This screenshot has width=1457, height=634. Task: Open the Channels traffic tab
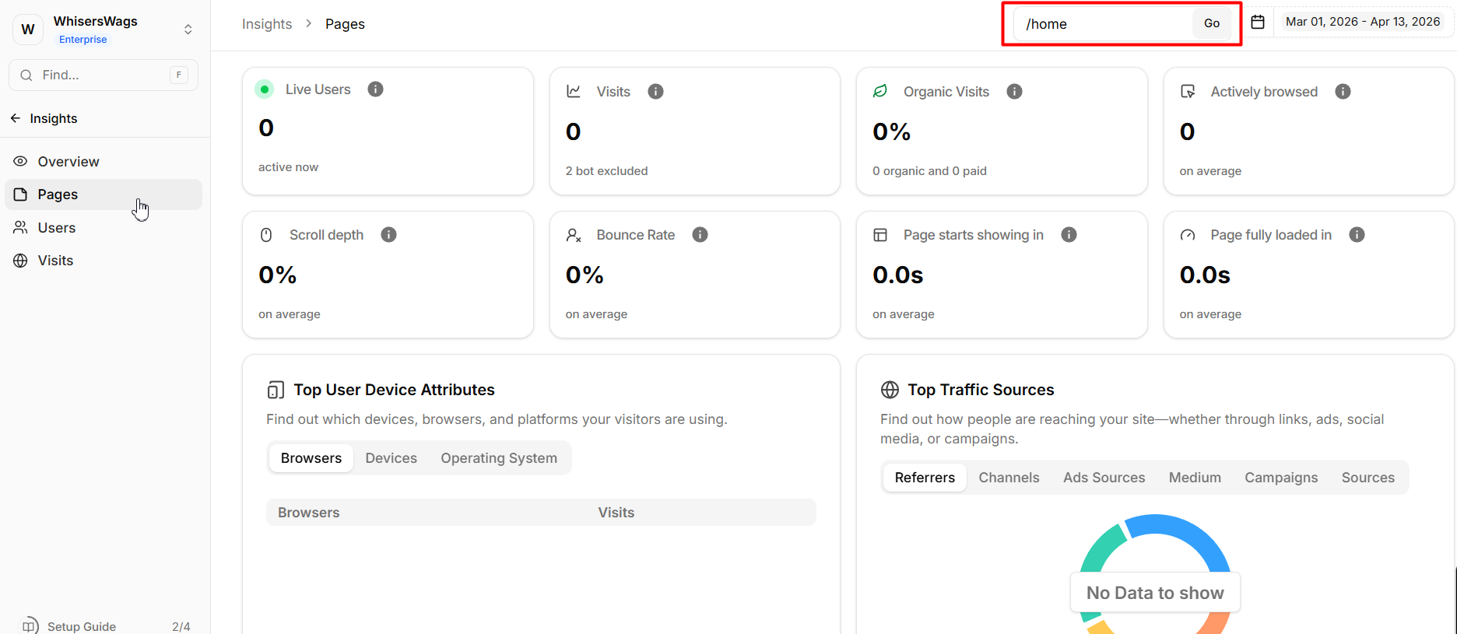point(1009,478)
